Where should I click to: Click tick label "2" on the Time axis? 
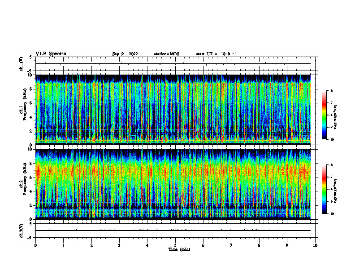point(91,245)
